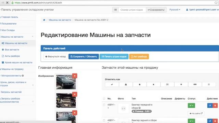Click Вернуться назад button
This screenshot has height=123, width=219.
click(55, 57)
